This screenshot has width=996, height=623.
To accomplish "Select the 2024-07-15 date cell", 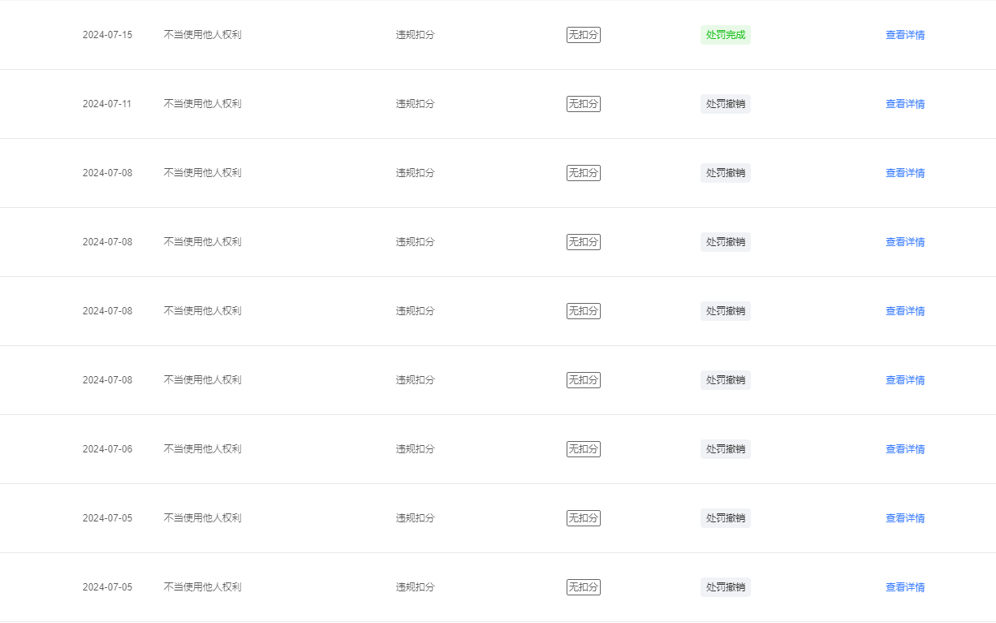I will (107, 35).
